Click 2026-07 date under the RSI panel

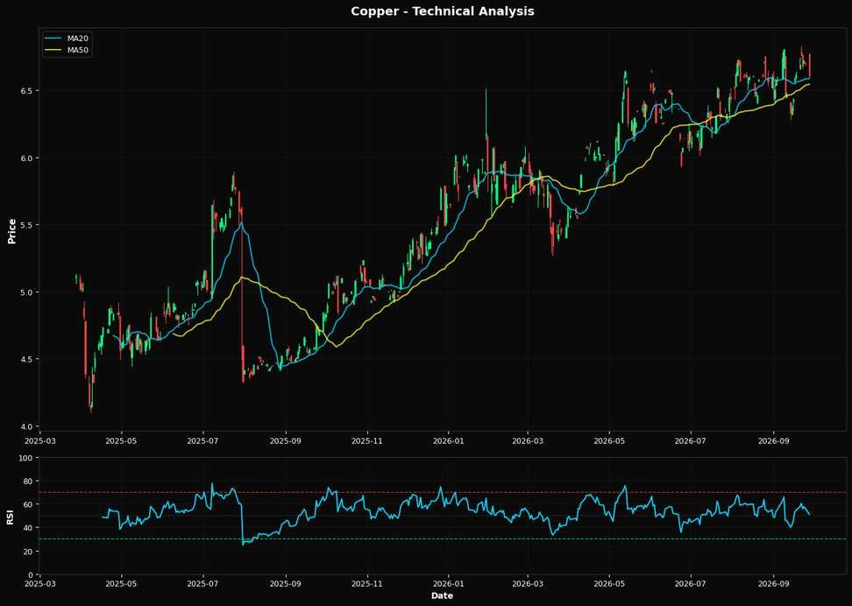[x=690, y=585]
